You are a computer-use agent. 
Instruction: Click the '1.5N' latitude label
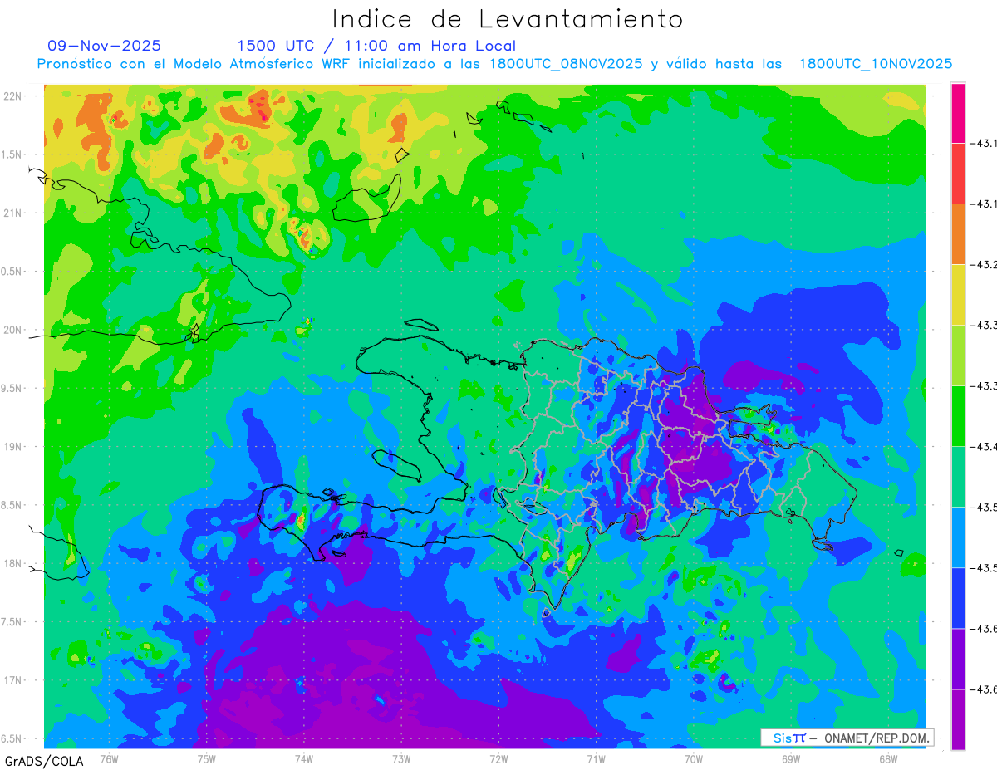[12, 154]
